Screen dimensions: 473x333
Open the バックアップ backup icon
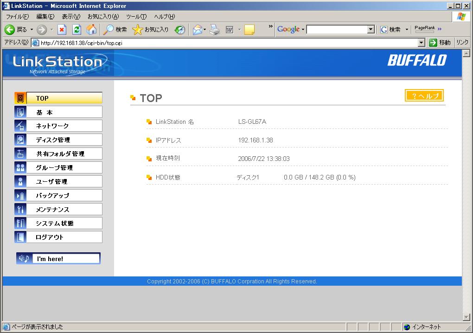coord(20,195)
